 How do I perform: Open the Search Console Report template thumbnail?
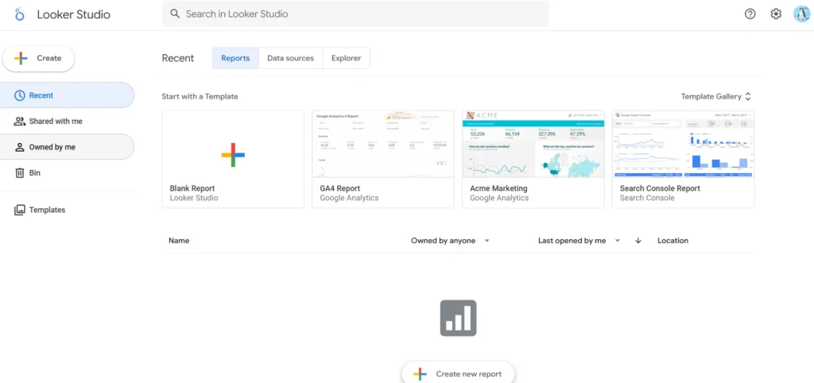pos(683,160)
